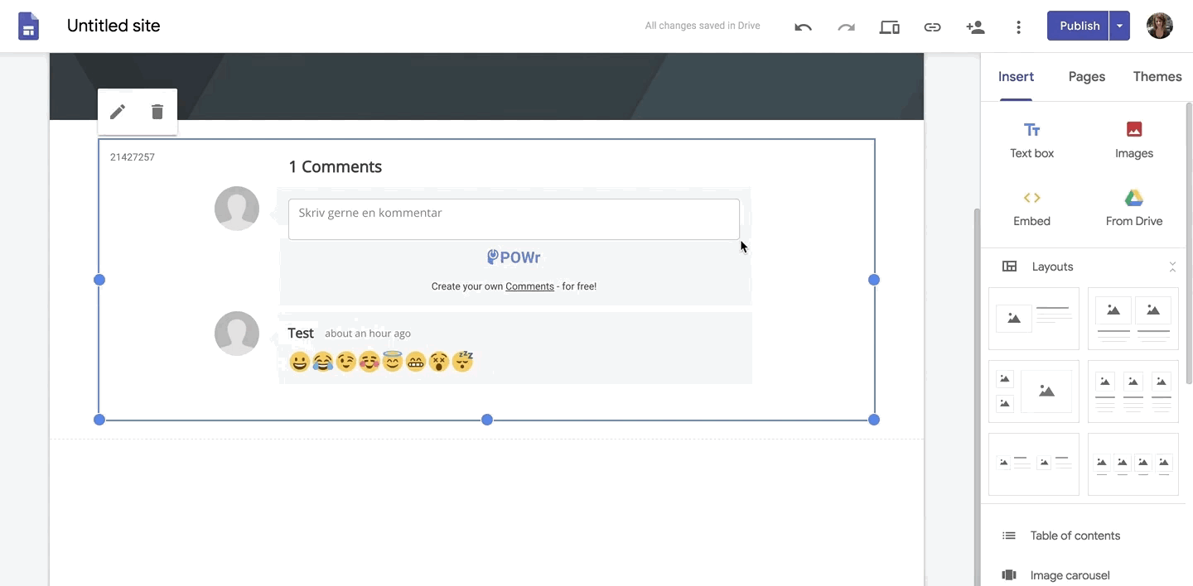This screenshot has height=586, width=1193.
Task: Click the page canvas vertical scrollbar
Action: coord(977,397)
